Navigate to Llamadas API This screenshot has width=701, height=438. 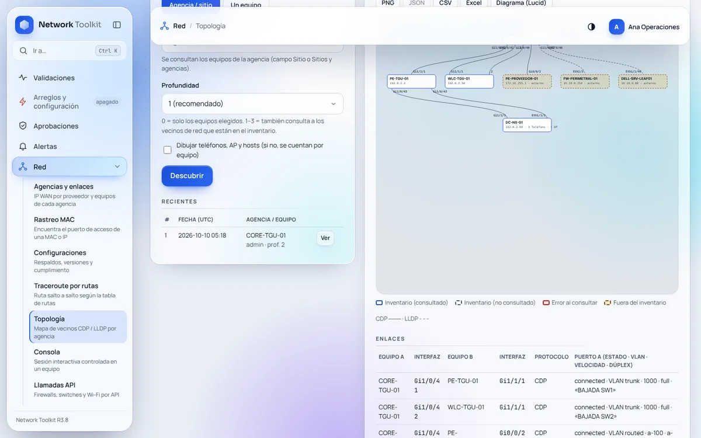(78, 390)
